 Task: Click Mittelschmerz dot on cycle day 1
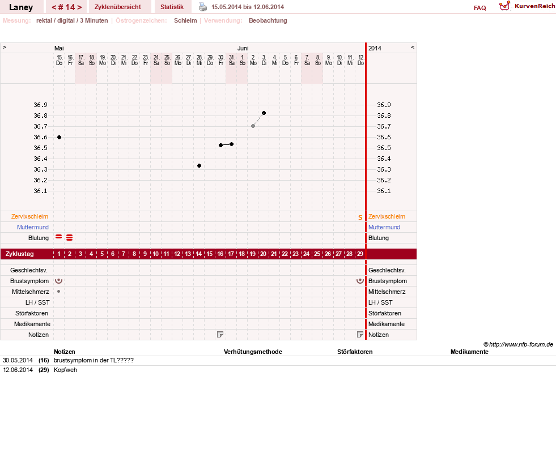(x=59, y=292)
